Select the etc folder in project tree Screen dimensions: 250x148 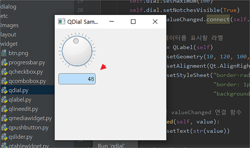4,16
